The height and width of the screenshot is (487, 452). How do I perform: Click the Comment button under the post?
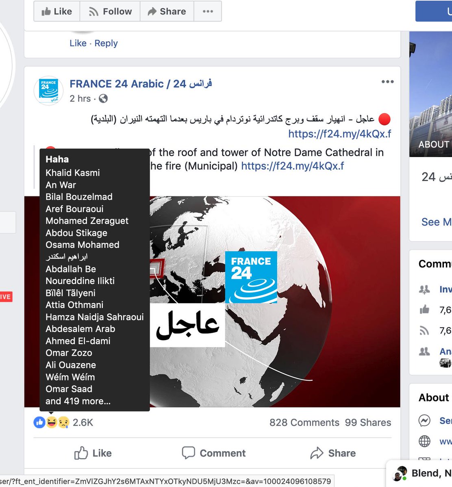[x=213, y=453]
